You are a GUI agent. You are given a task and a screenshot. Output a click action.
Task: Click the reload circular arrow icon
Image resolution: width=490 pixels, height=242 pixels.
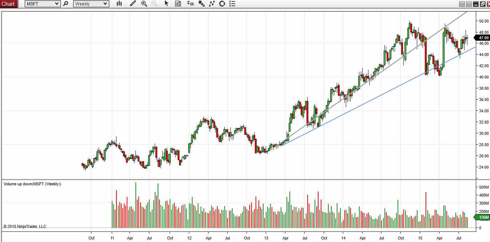(x=222, y=4)
